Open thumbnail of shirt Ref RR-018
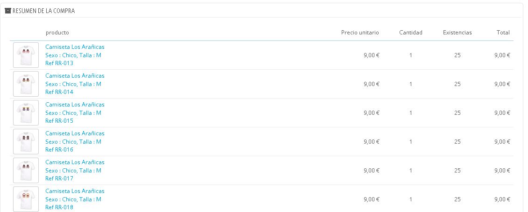The image size is (528, 212). pos(26,199)
